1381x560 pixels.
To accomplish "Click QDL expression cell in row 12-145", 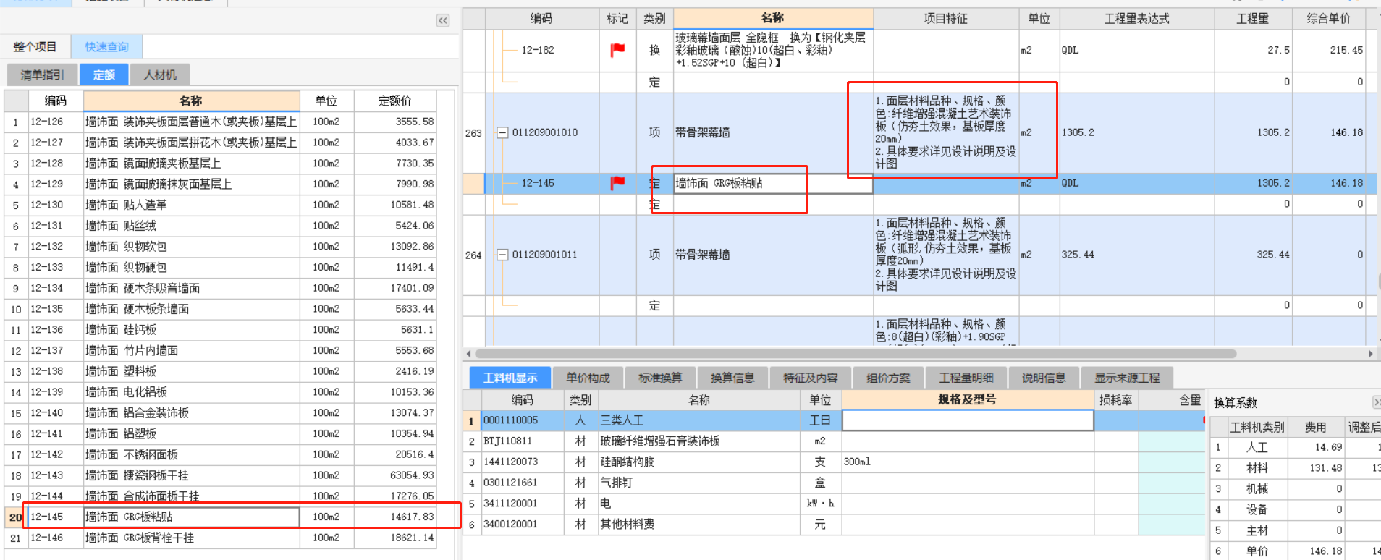I will pyautogui.click(x=1136, y=183).
